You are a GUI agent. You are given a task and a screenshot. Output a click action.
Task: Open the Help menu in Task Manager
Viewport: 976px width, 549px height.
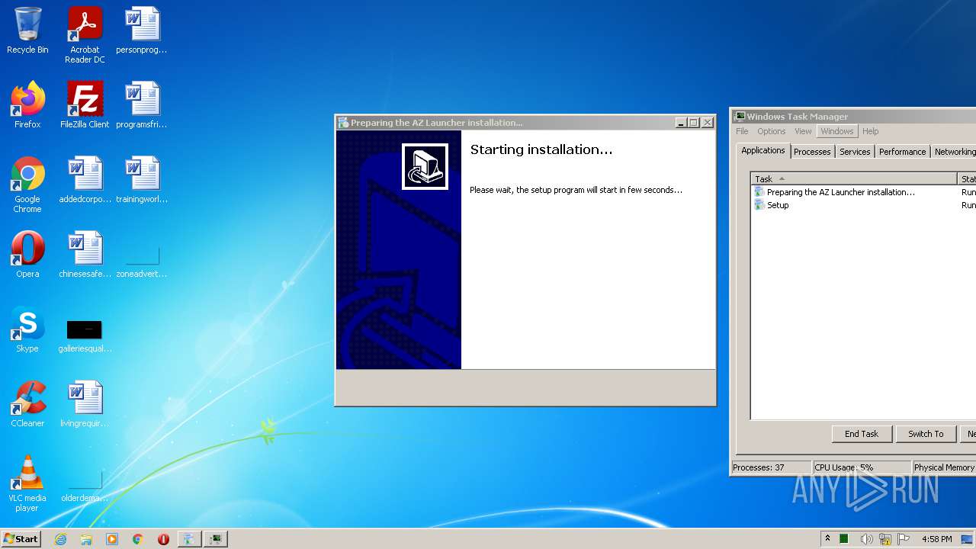[x=870, y=131]
